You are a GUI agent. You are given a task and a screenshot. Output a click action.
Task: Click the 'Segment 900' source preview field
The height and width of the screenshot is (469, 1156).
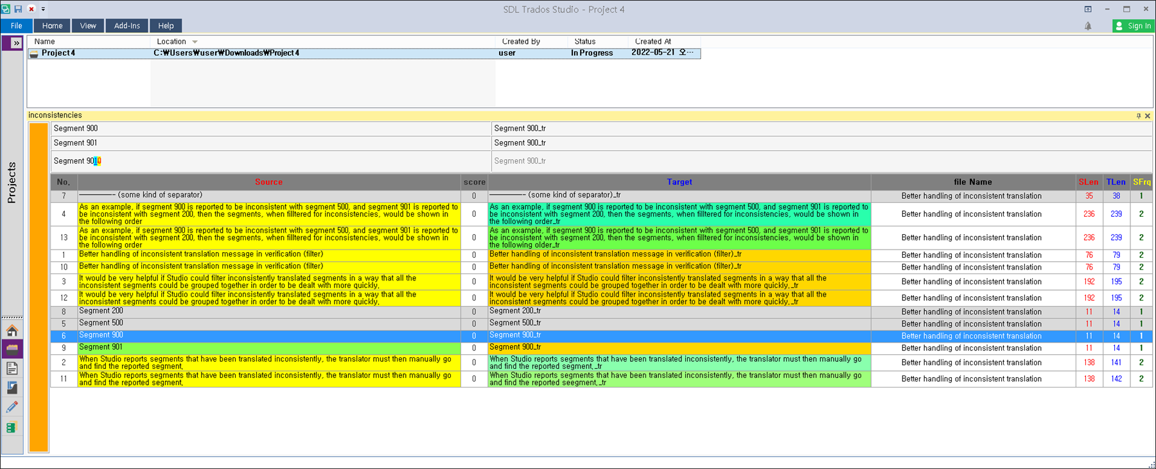[271, 128]
